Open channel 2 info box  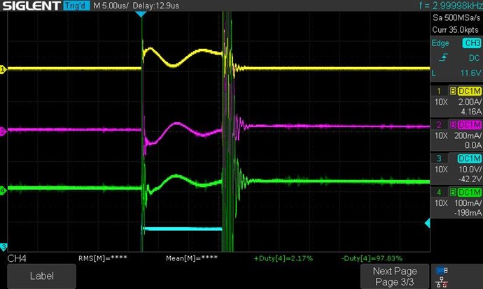click(456, 135)
